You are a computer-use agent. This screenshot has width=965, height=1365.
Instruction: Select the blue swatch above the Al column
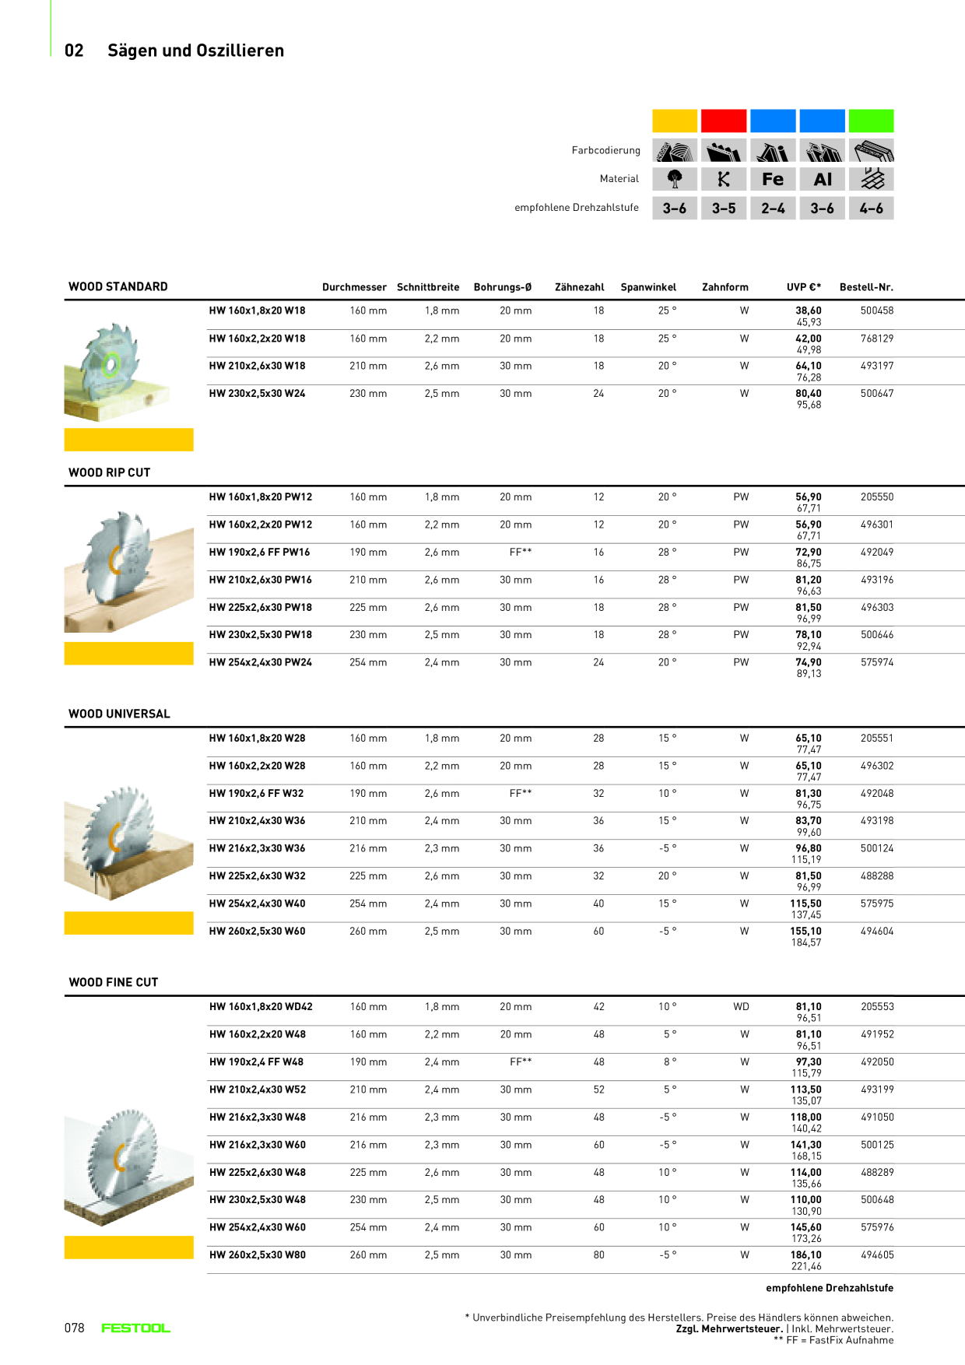pos(823,121)
